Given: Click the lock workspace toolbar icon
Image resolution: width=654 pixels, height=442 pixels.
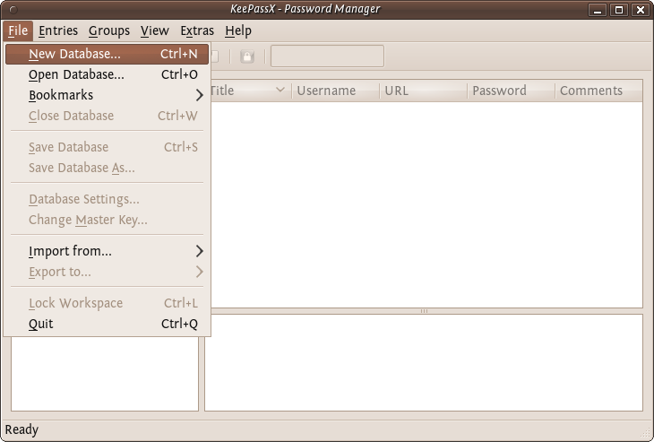Looking at the screenshot, I should (x=246, y=56).
